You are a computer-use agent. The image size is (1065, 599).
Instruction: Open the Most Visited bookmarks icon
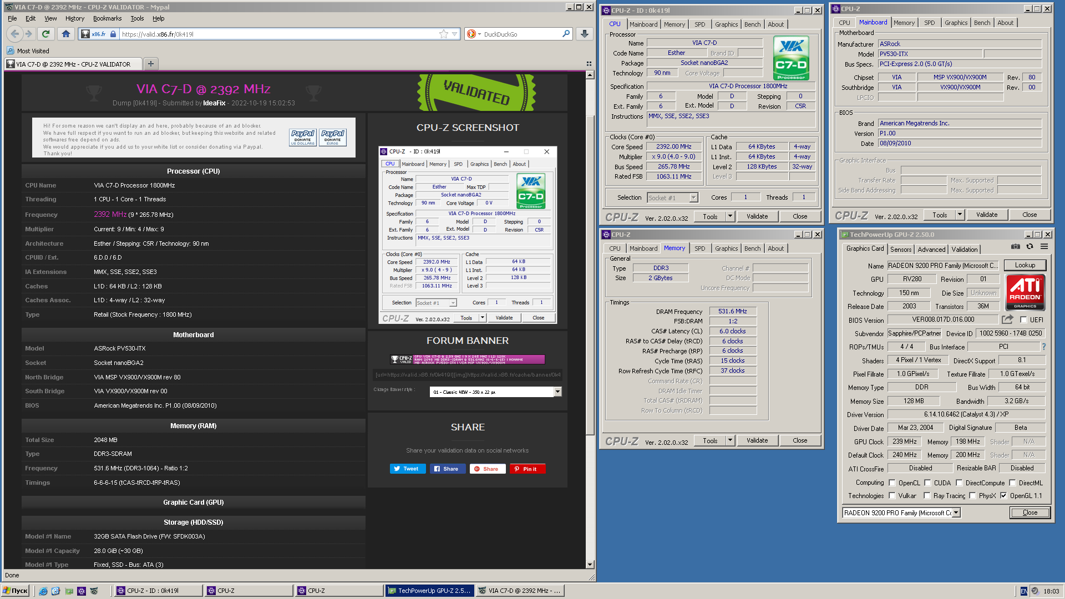pyautogui.click(x=10, y=51)
